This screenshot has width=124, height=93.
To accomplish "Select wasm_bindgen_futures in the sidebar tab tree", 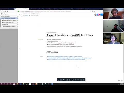I will click(x=8, y=22).
